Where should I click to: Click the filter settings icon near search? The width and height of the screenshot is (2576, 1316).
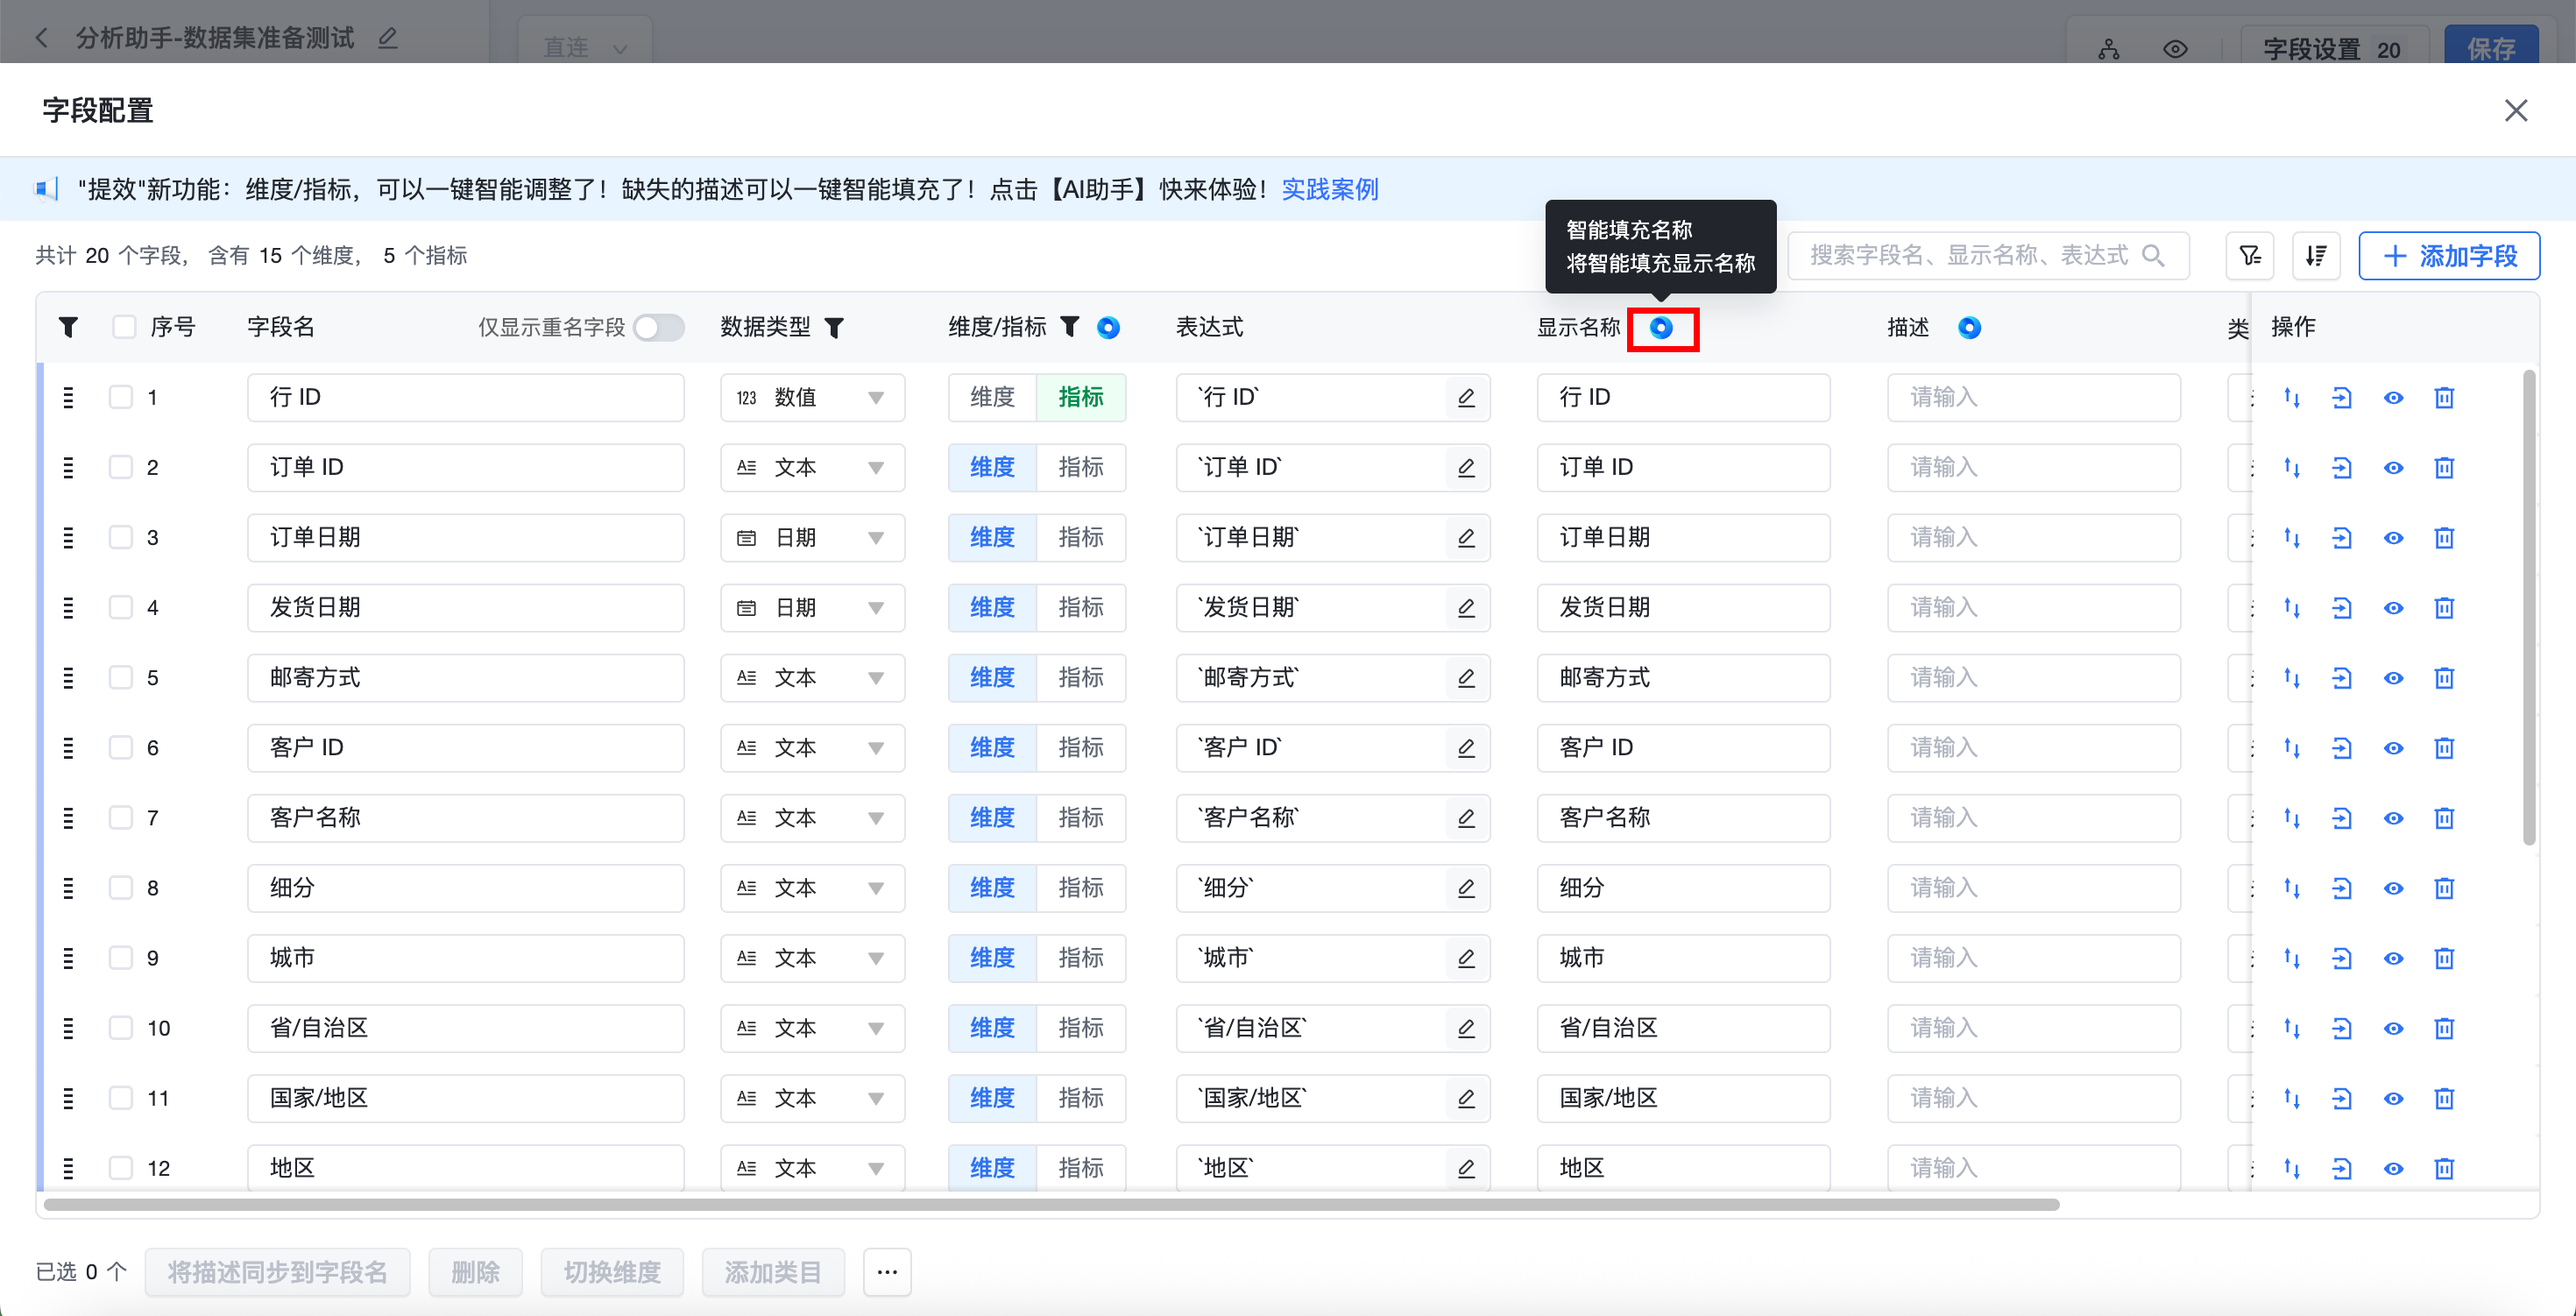tap(2250, 256)
